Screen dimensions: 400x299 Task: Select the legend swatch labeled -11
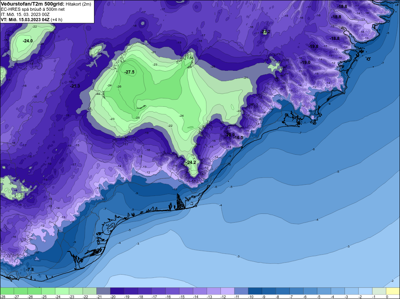(241, 291)
